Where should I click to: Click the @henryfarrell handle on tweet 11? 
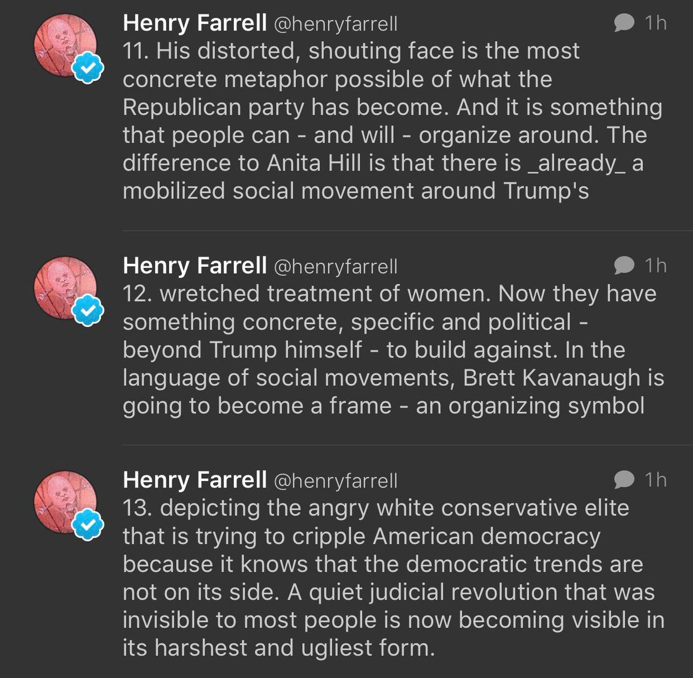point(335,24)
